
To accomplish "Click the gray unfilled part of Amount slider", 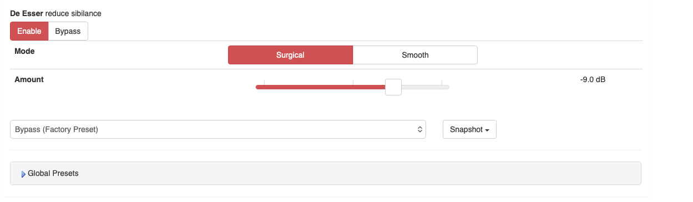I will click(426, 87).
